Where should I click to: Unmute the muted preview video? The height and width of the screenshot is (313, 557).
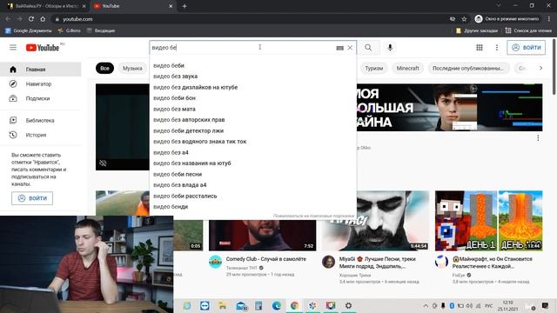click(x=103, y=163)
